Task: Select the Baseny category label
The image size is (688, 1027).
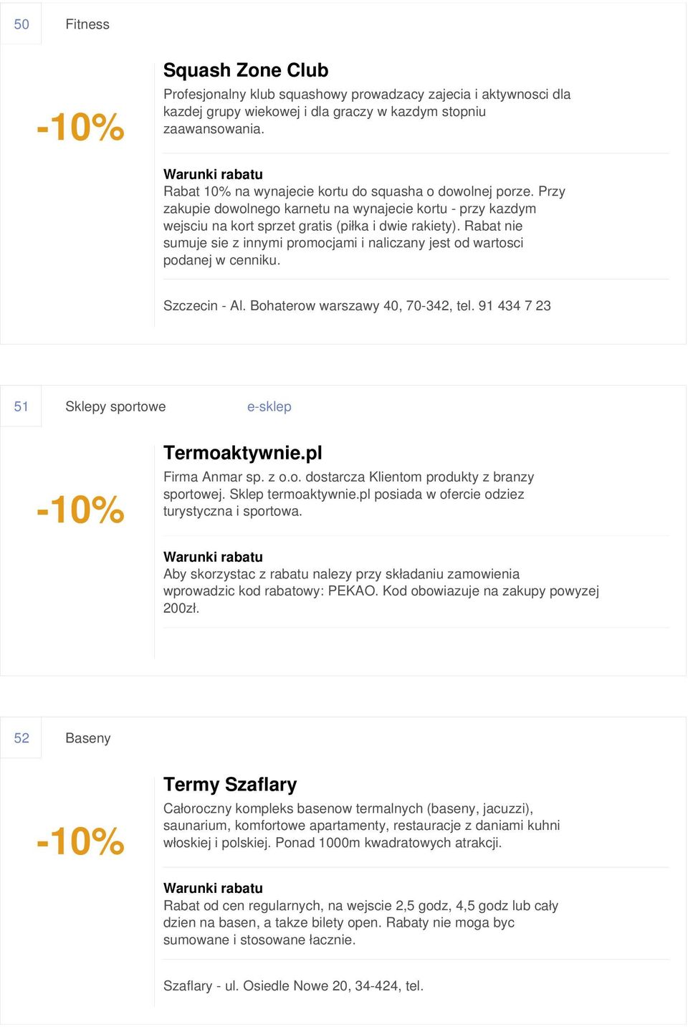Action: pos(88,738)
